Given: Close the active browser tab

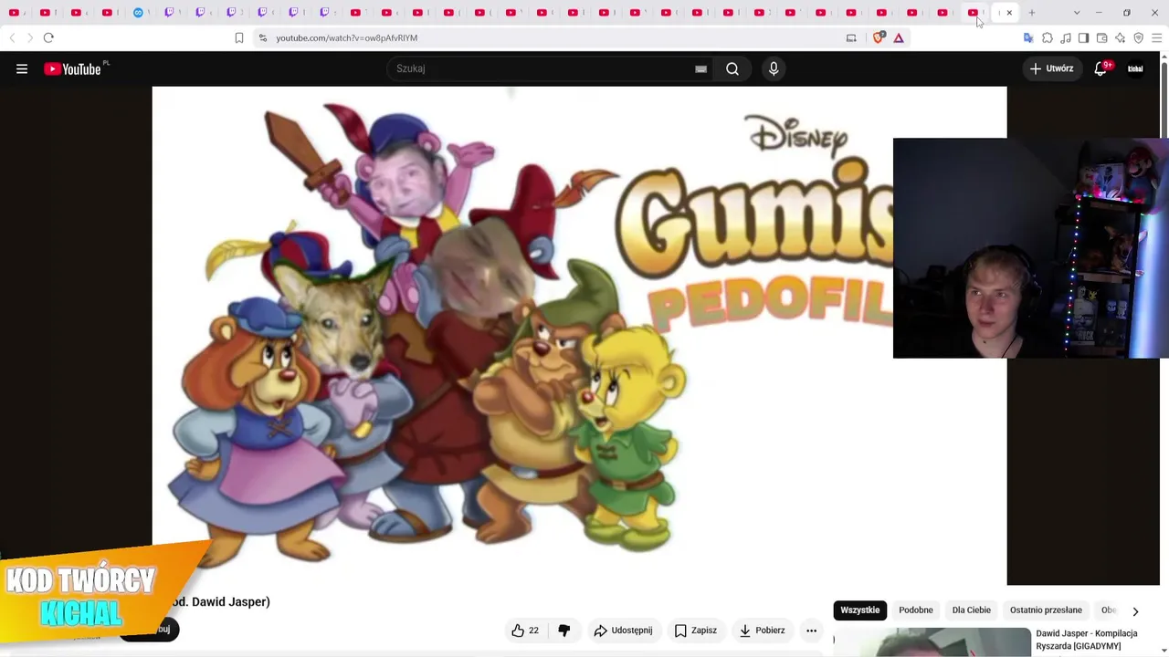Looking at the screenshot, I should pyautogui.click(x=1009, y=13).
